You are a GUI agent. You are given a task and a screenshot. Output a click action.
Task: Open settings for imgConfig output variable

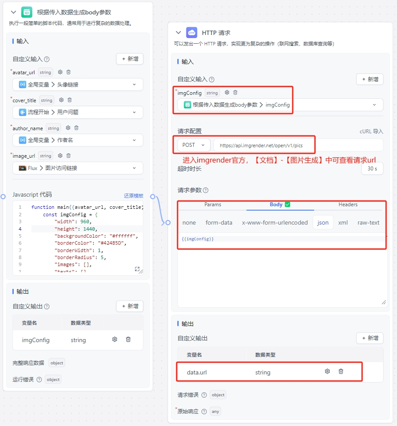(x=115, y=339)
